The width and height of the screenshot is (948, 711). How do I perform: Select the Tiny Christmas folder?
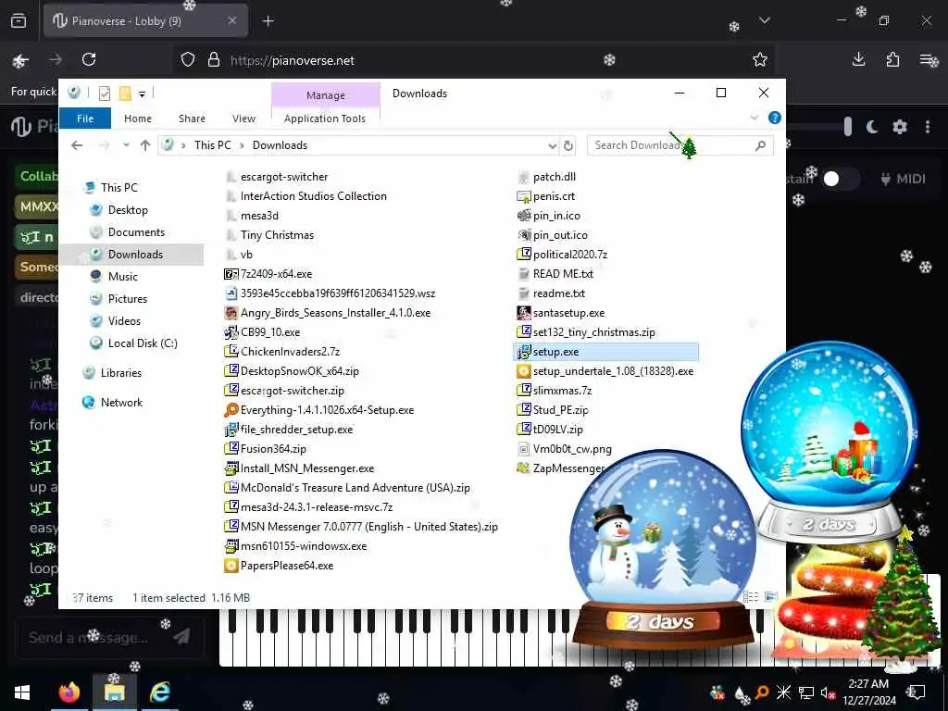click(x=269, y=234)
